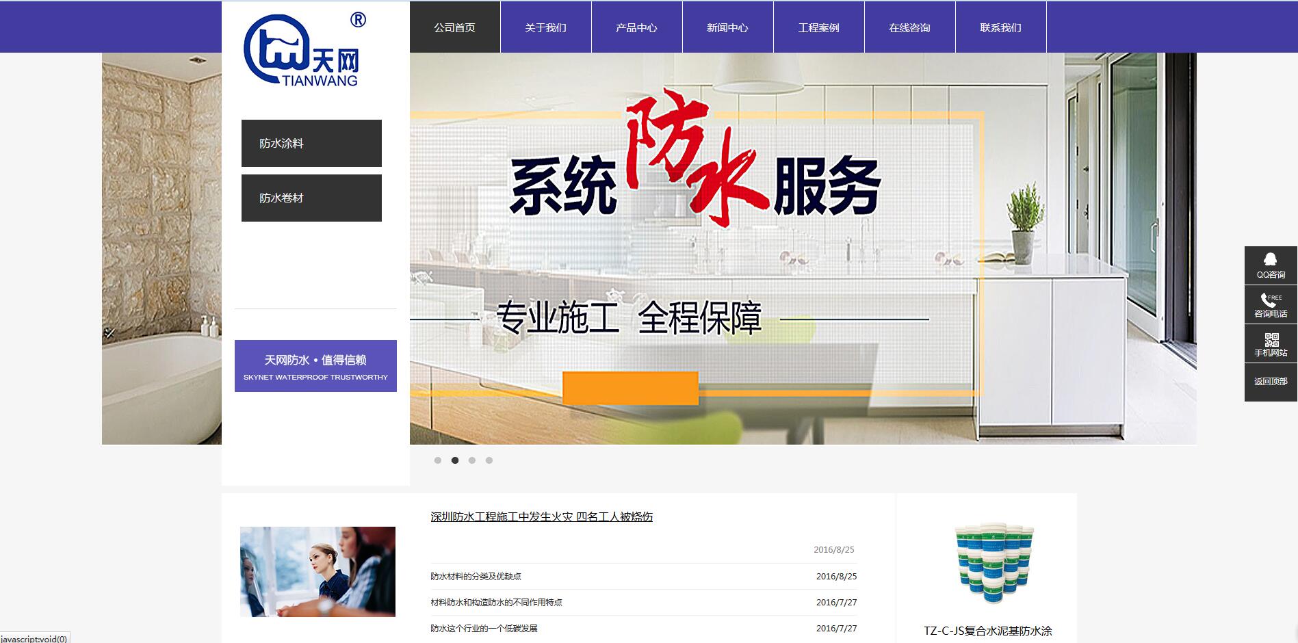Open article 防水材料的分类及优缺点
The height and width of the screenshot is (643, 1298).
(476, 576)
